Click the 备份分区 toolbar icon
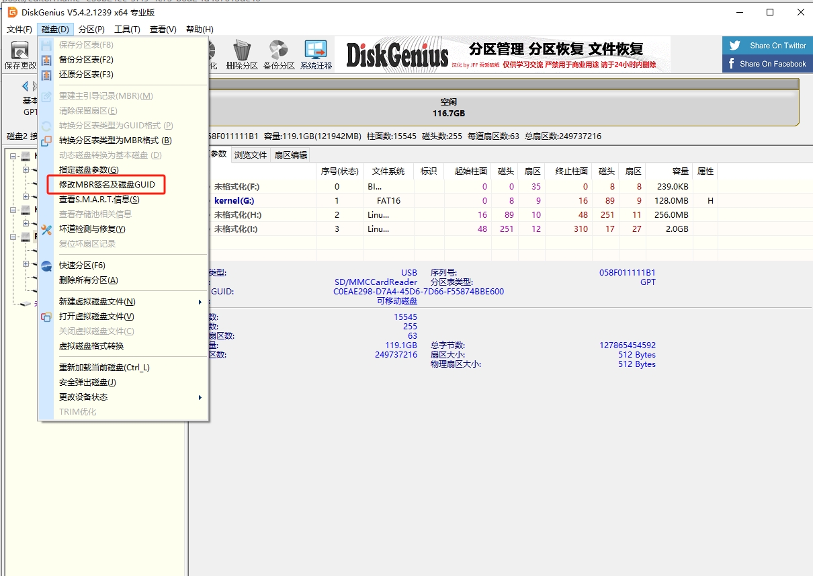 (278, 50)
